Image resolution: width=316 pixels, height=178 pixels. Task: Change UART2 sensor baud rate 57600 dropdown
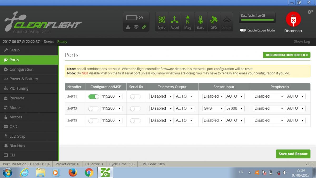coord(235,108)
